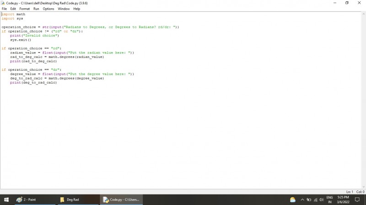Click the scrollbar down arrow
Screen dimensions: 366x205
click(x=363, y=187)
